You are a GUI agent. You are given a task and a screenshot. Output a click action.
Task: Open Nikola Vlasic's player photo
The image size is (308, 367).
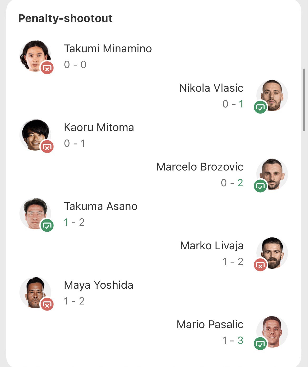tap(272, 95)
